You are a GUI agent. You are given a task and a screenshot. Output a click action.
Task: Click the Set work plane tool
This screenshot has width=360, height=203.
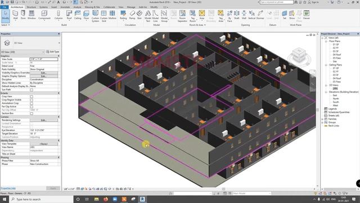click(x=285, y=15)
